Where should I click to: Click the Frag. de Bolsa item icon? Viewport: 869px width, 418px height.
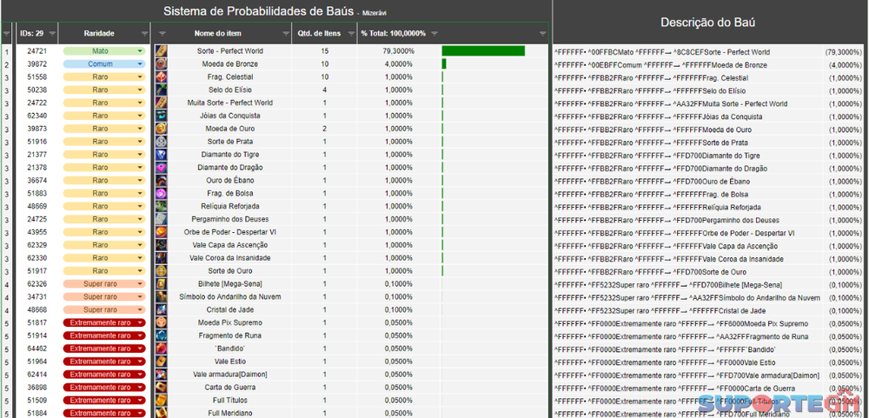tap(161, 193)
